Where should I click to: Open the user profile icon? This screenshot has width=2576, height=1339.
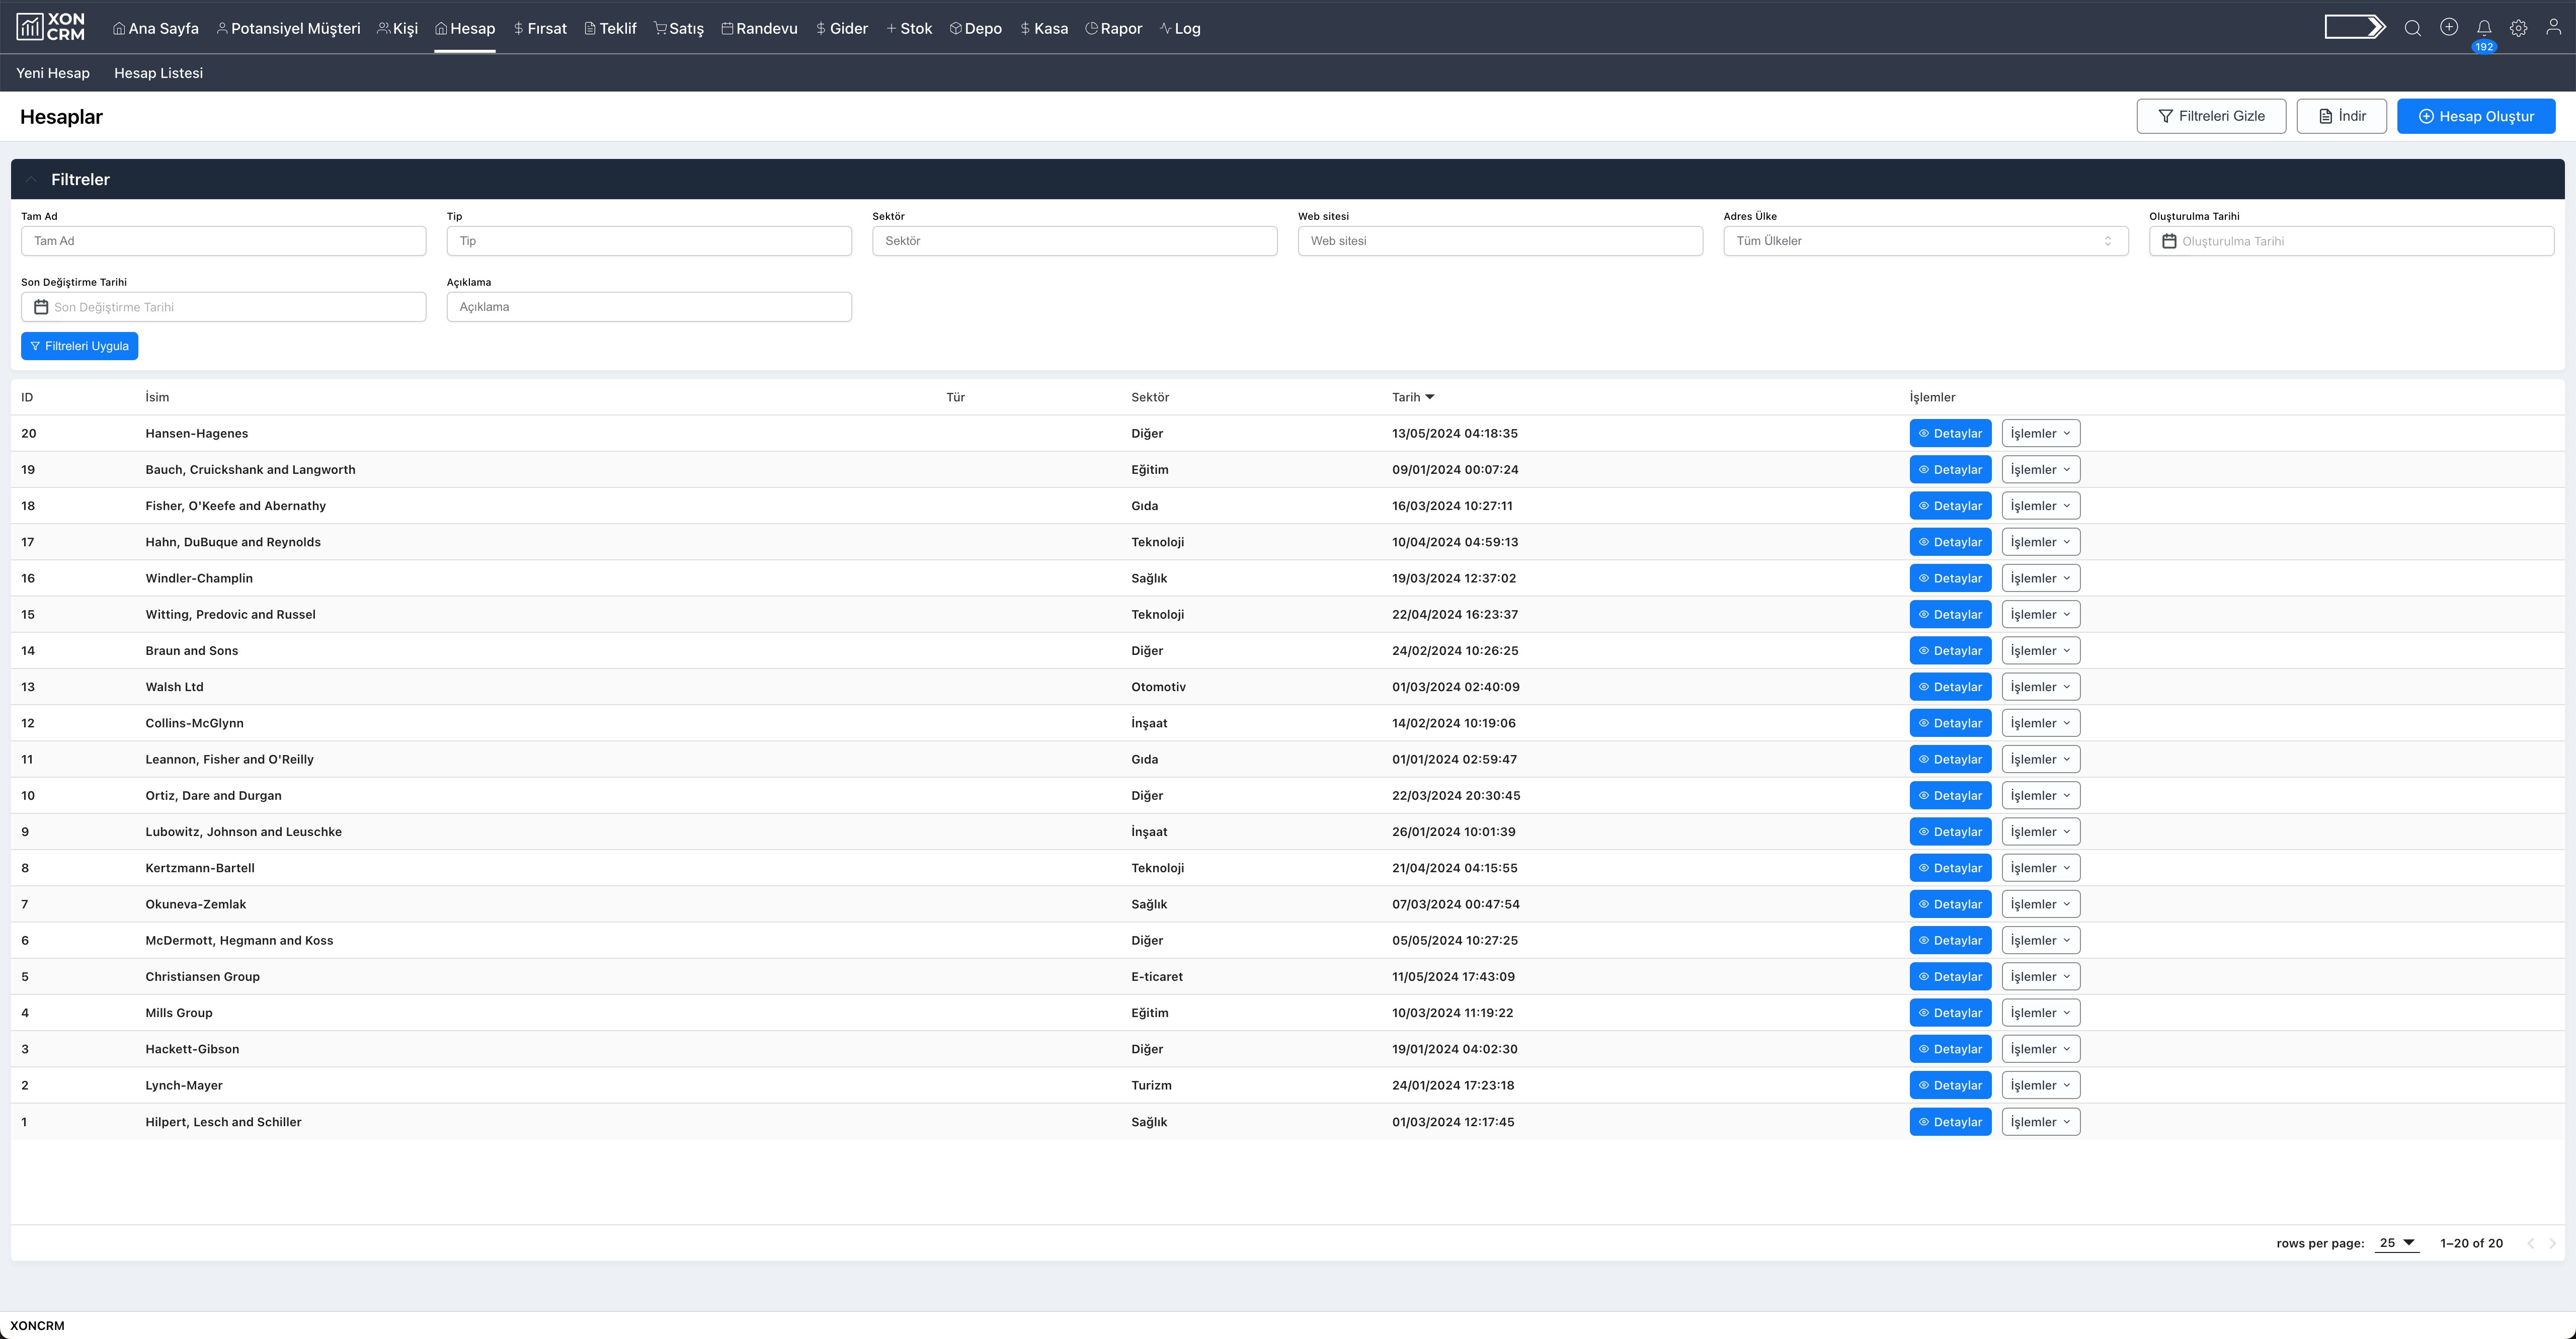coord(2553,27)
